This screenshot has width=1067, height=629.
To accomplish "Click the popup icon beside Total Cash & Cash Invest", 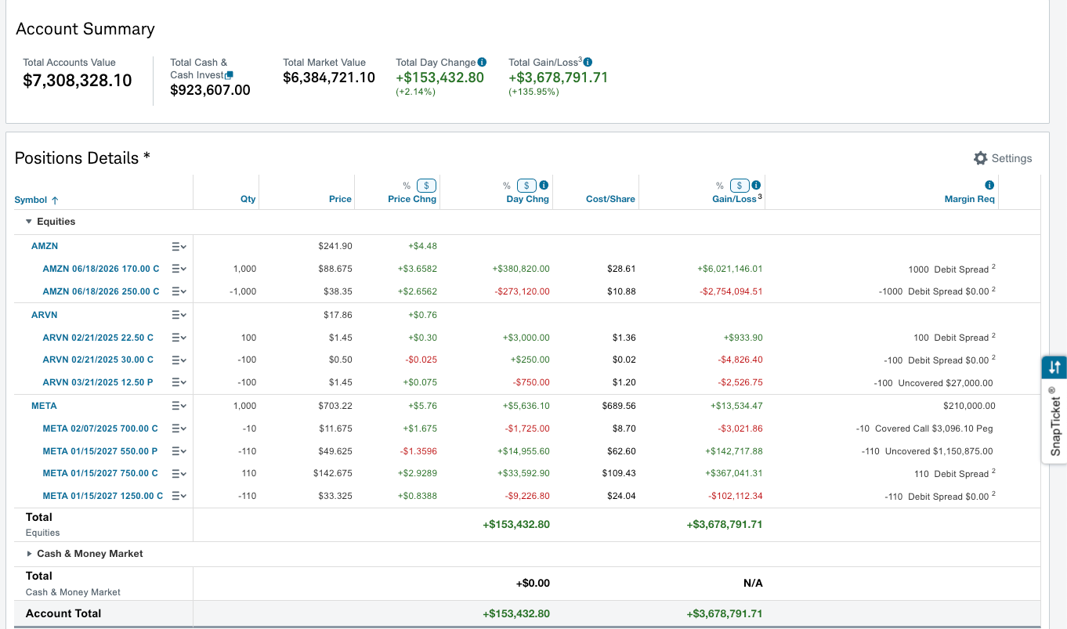I will pyautogui.click(x=229, y=75).
